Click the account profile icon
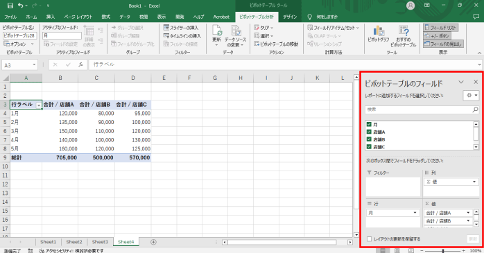Screen dimensions: 484x253 point(410,6)
